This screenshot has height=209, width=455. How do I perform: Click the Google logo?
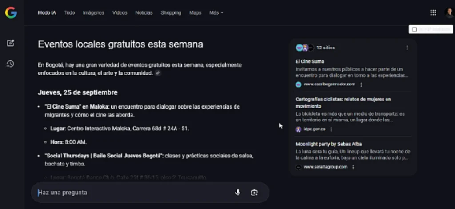[11, 12]
